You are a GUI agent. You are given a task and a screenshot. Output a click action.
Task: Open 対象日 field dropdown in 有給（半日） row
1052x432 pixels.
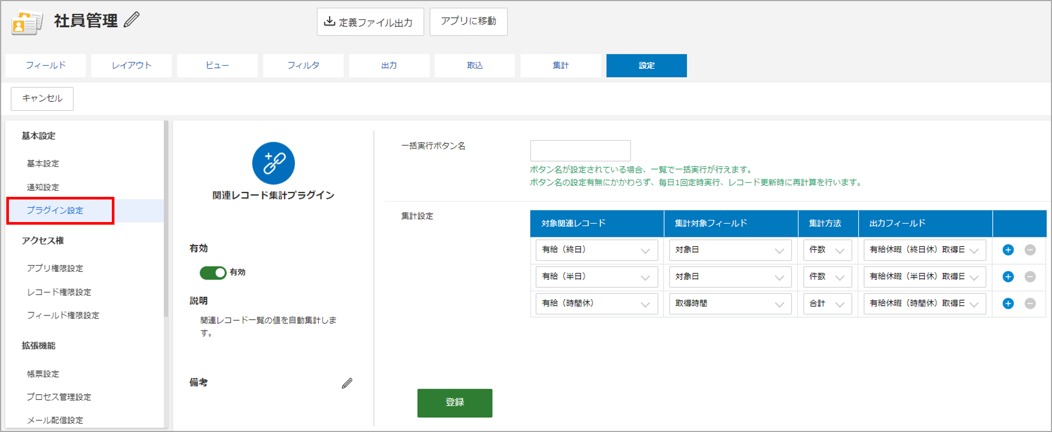pos(730,277)
